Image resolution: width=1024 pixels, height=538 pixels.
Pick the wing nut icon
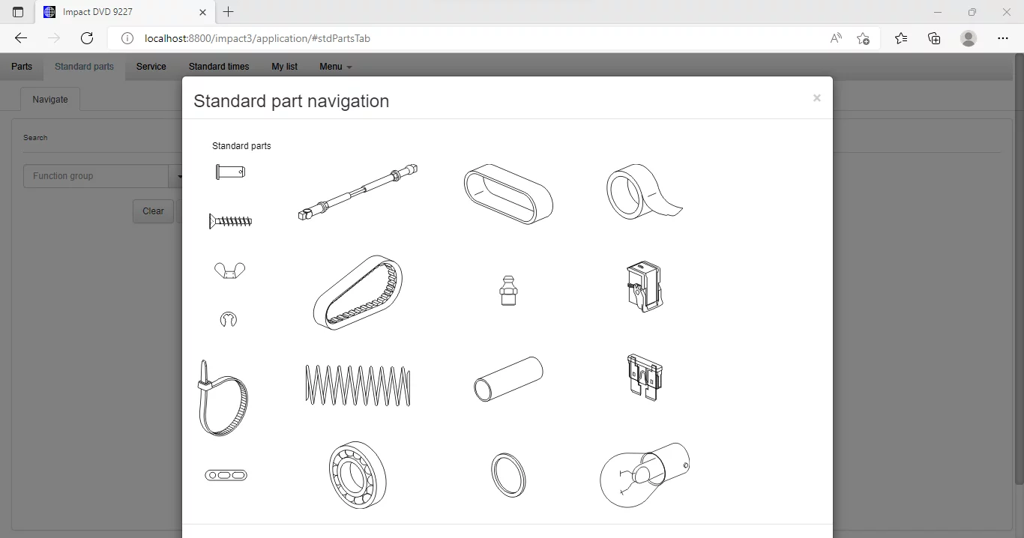coord(229,270)
